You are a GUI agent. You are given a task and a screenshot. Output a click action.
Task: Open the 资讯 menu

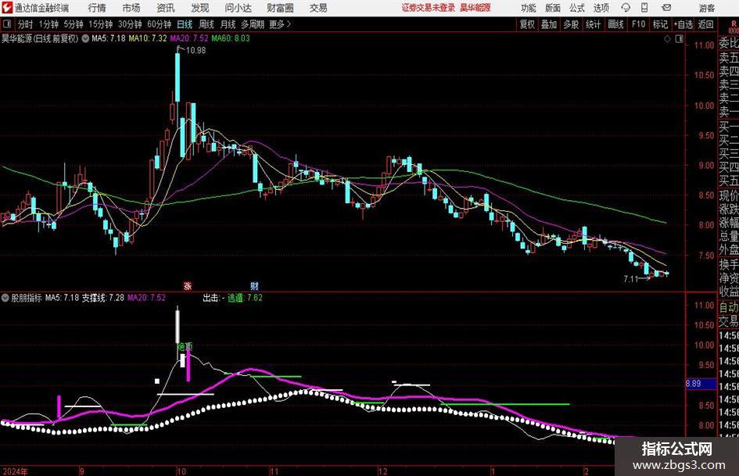(166, 8)
